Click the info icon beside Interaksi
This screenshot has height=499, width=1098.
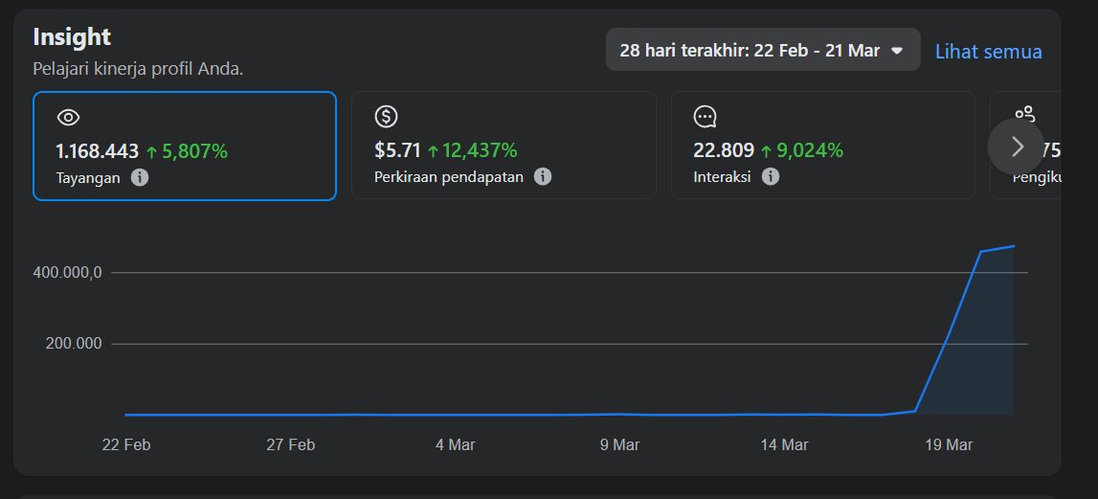click(x=771, y=176)
